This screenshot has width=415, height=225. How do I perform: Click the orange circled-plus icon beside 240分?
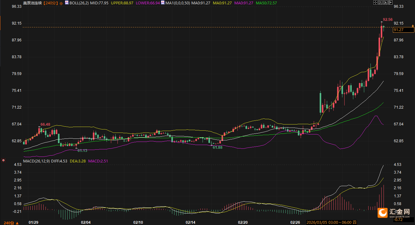61,3
